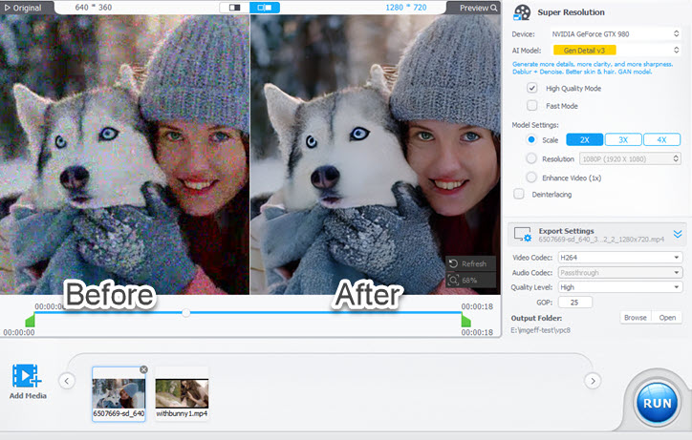692x440 pixels.
Task: Switch to split compare view mode
Action: click(265, 8)
